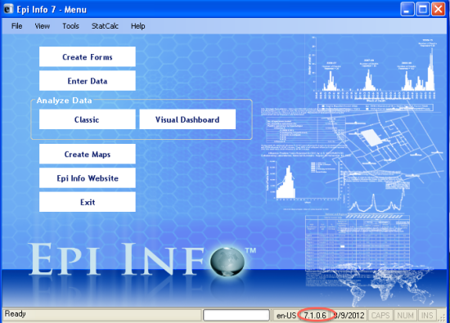Minimize the Epi Info 7 window

coord(407,9)
